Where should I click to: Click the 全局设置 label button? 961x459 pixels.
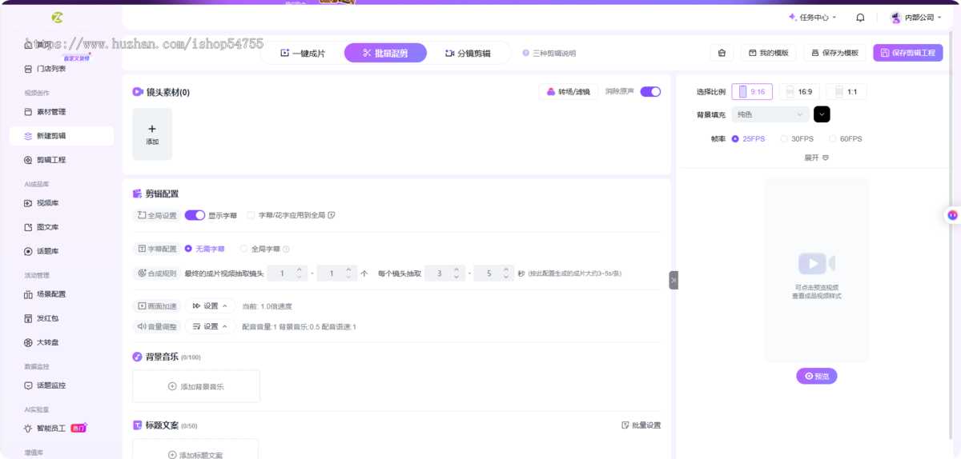click(x=156, y=215)
